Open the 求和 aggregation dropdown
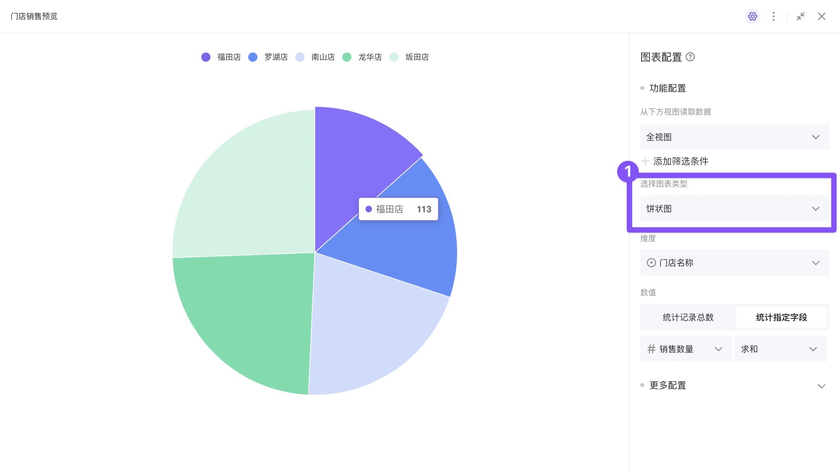840x472 pixels. point(780,349)
